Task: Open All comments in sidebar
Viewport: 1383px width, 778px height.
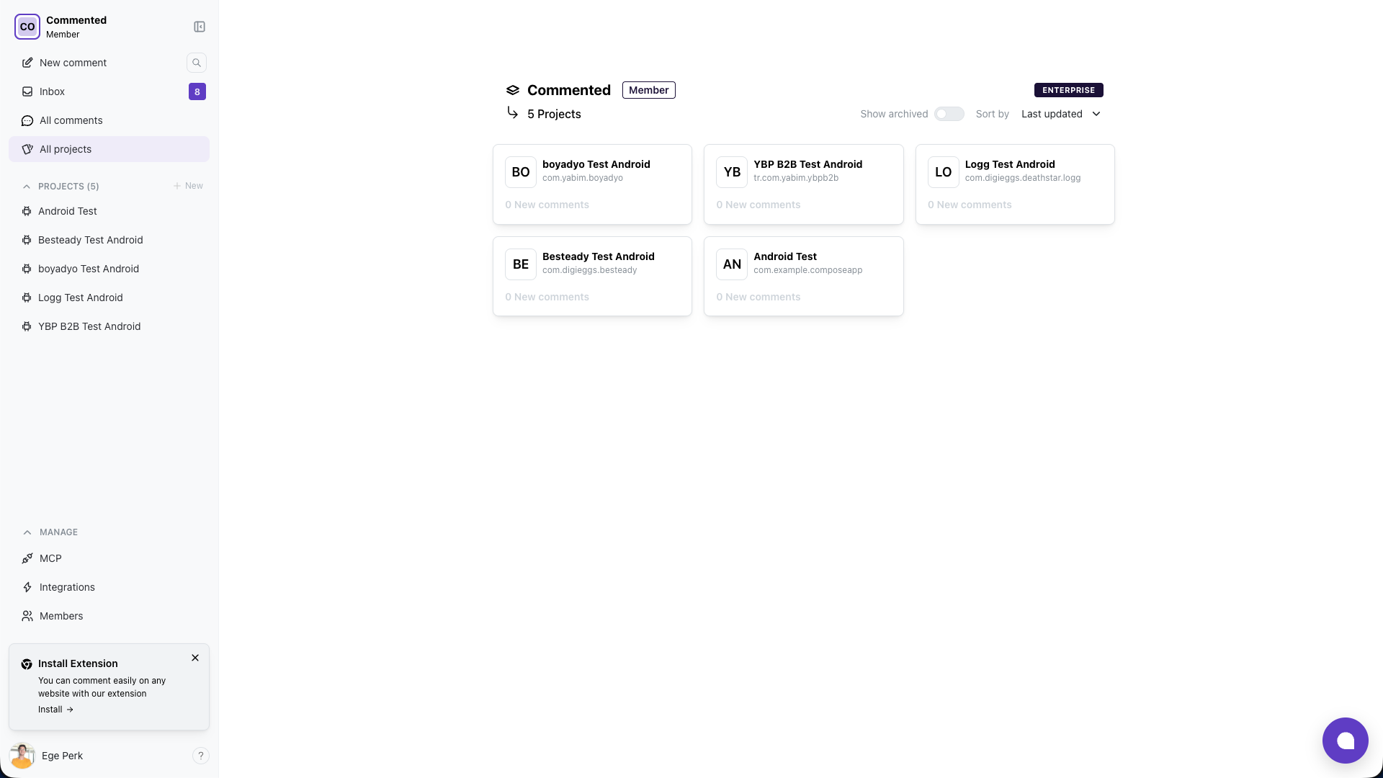Action: click(x=109, y=120)
